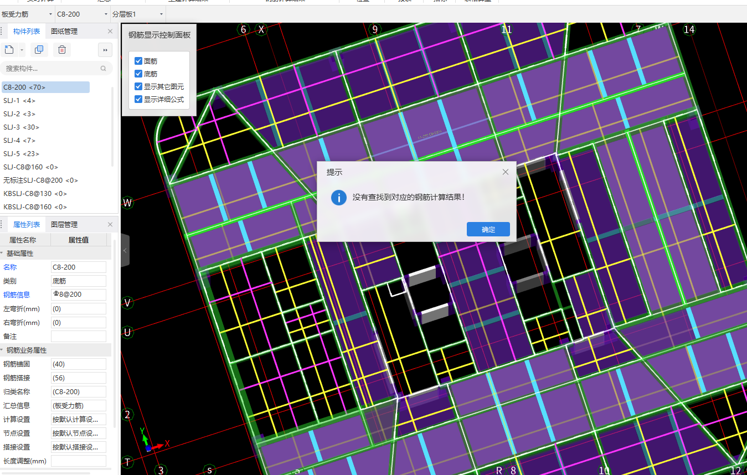Click the copy component icon
This screenshot has width=747, height=475.
[x=39, y=50]
